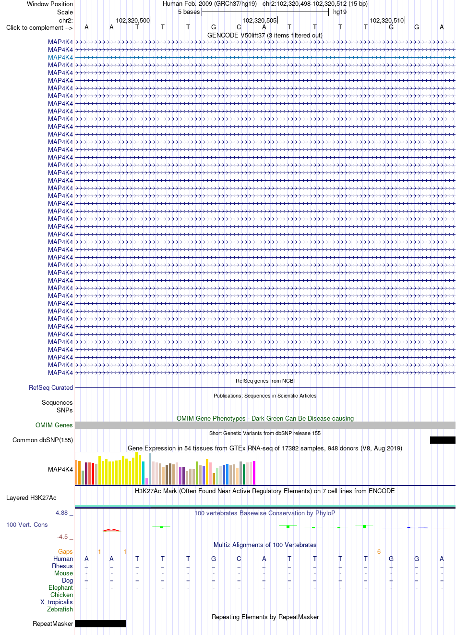Click the Scale label in the ruler
Viewport: 456px width, 635px height.
click(65, 12)
